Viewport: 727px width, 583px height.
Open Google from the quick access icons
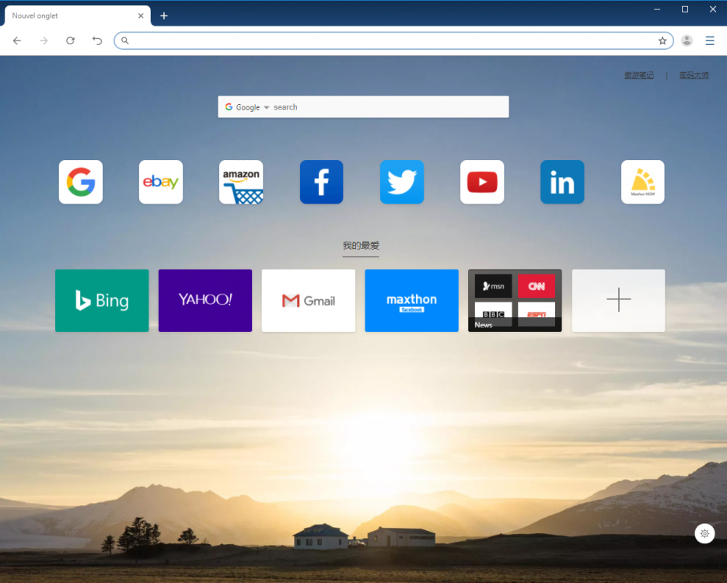[x=80, y=182]
